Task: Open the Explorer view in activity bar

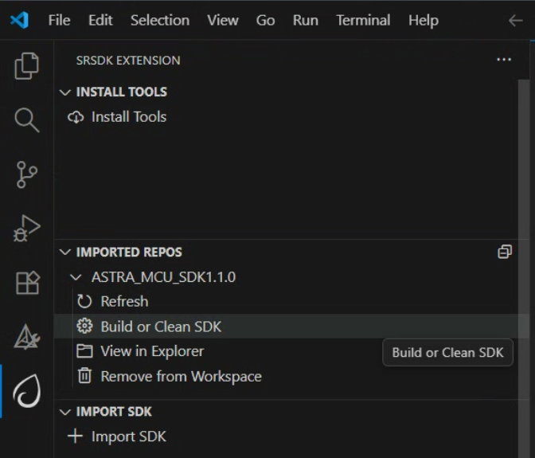Action: coord(27,66)
